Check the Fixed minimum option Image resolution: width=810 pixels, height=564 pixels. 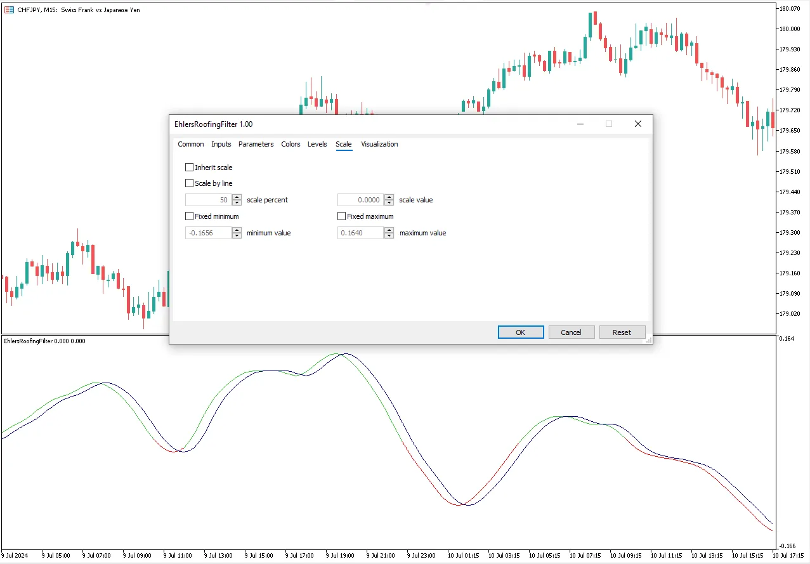189,216
